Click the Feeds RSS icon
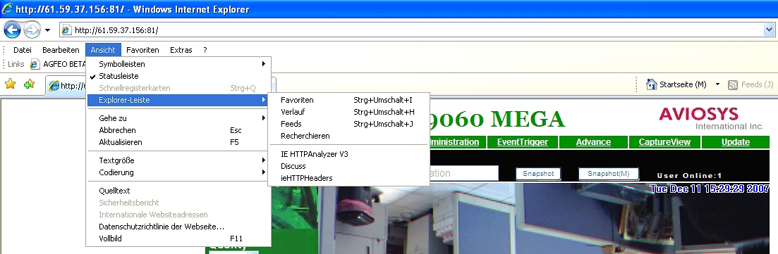Image resolution: width=778 pixels, height=254 pixels. point(732,85)
